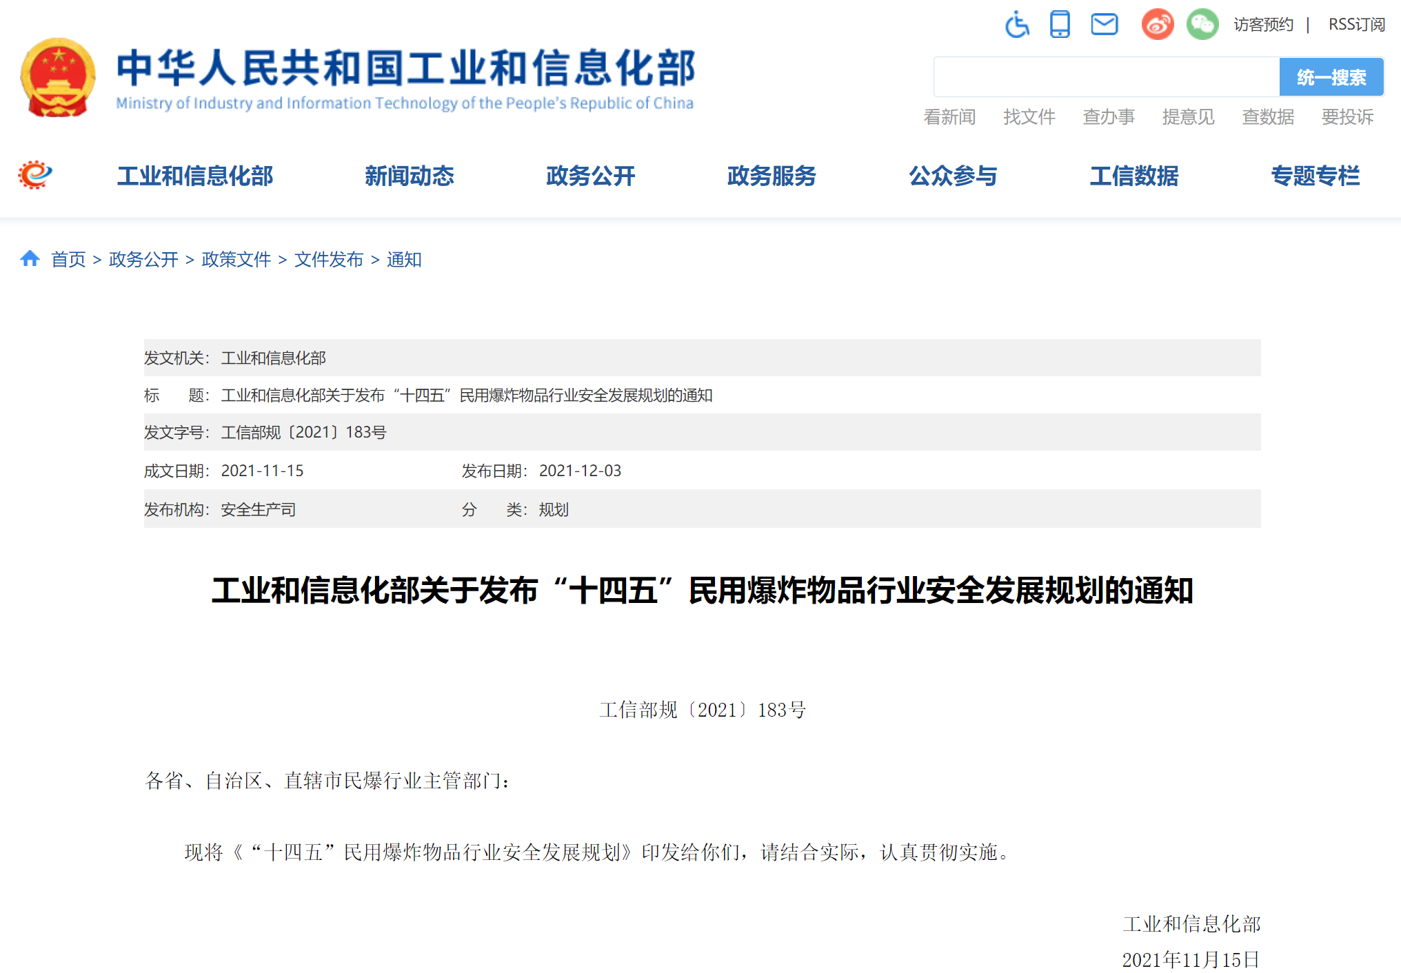Click the national emblem logo
The height and width of the screenshot is (973, 1401).
[58, 77]
